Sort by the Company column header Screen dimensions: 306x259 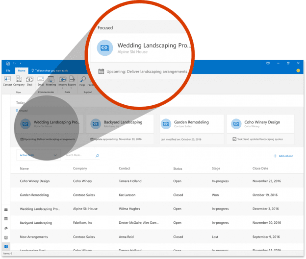point(80,168)
